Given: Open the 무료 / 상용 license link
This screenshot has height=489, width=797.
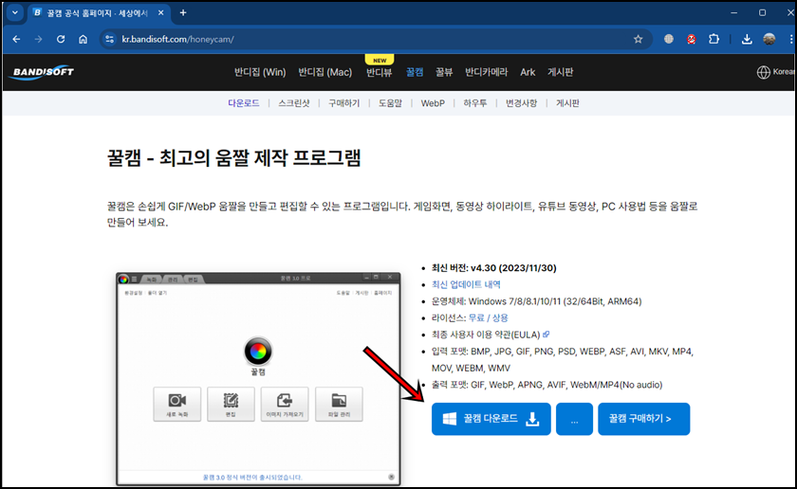Looking at the screenshot, I should point(488,317).
